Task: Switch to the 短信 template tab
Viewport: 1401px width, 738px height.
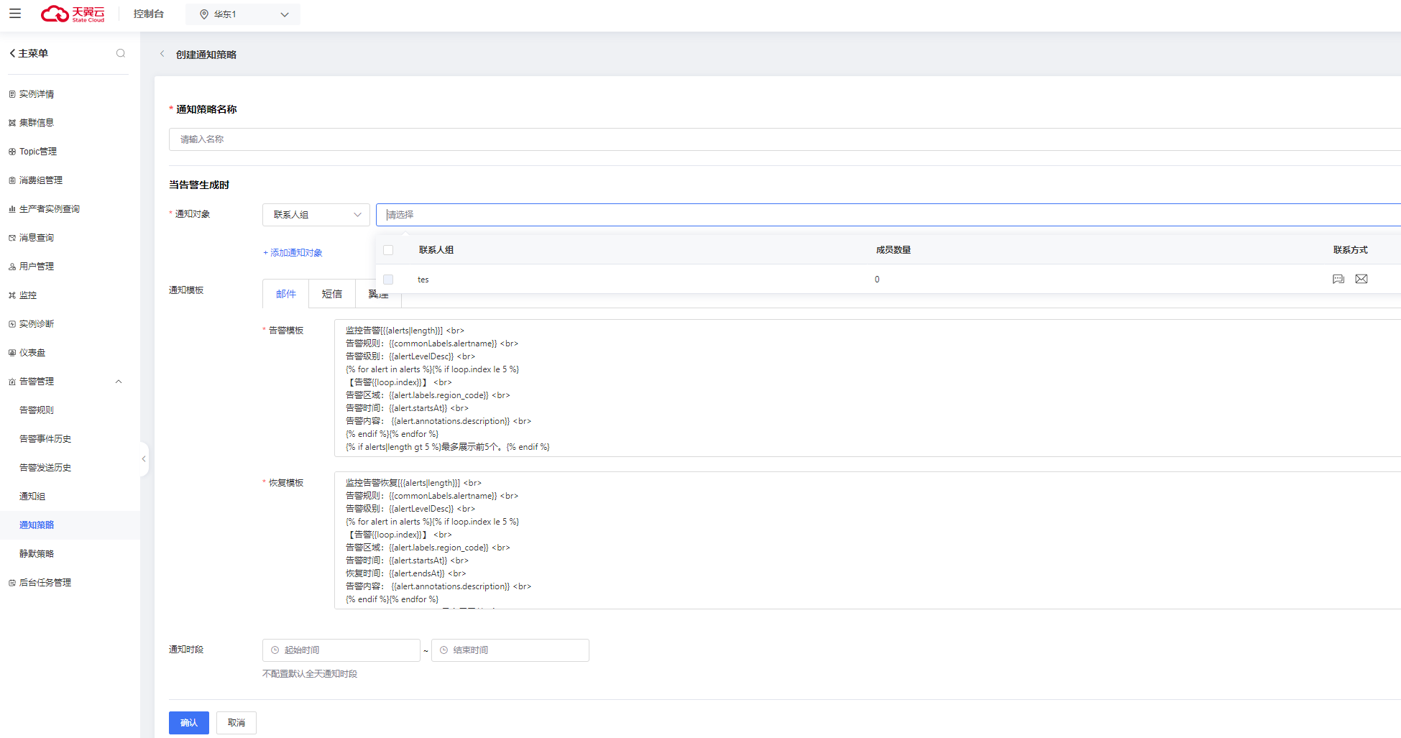Action: 331,294
